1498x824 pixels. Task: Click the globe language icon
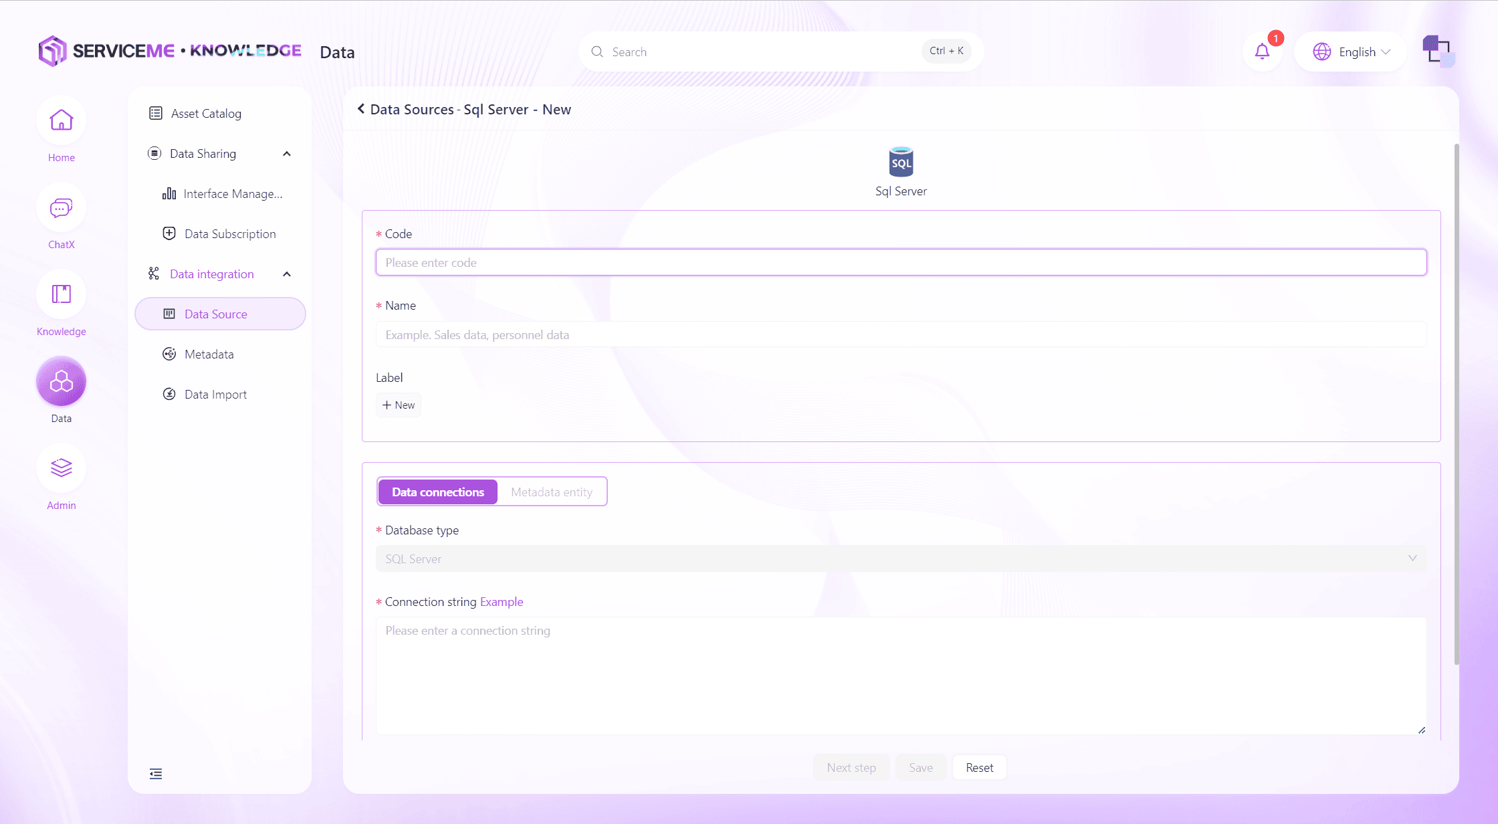click(x=1321, y=51)
